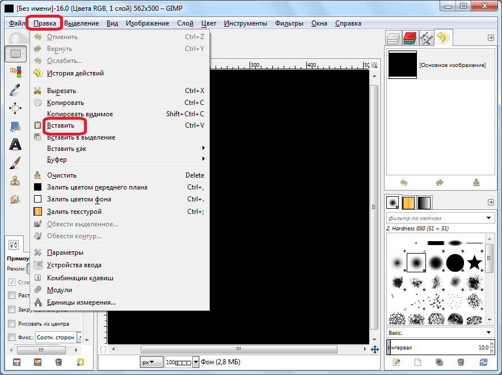This screenshot has width=502, height=375.
Task: Enable the 'Рисовать из центра' checkbox
Action: [x=11, y=324]
